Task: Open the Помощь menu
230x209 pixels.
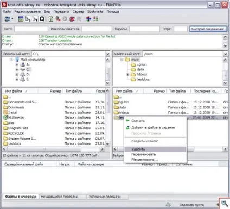Action: [113, 11]
